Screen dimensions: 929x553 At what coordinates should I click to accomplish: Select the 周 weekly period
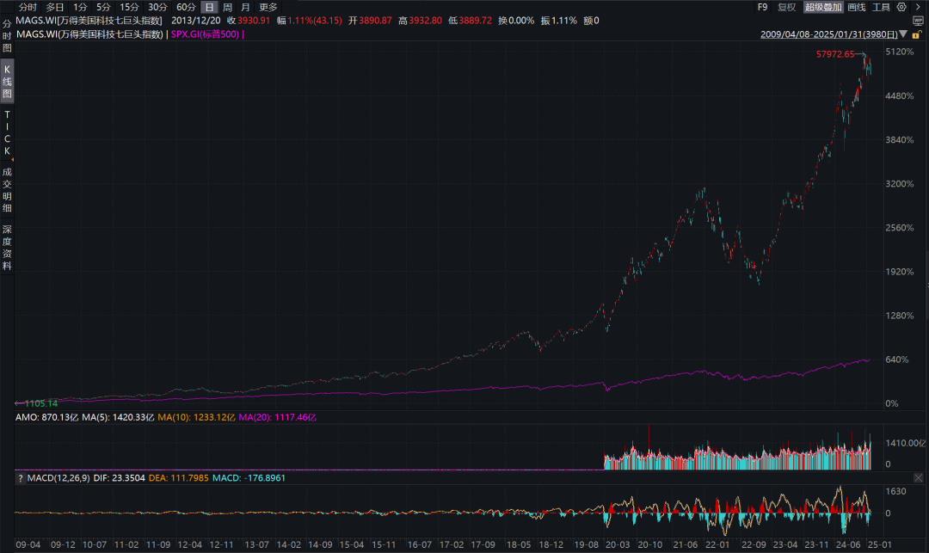[x=227, y=7]
